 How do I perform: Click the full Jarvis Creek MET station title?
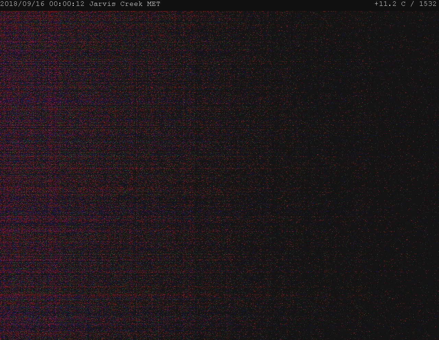click(125, 4)
